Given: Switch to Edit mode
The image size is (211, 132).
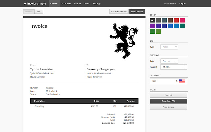Looking at the screenshot, I should (39, 12).
